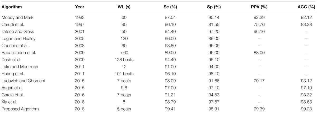This screenshot has width=317, height=113.
Task: Click the Algorithm column header
Action: click(12, 7)
